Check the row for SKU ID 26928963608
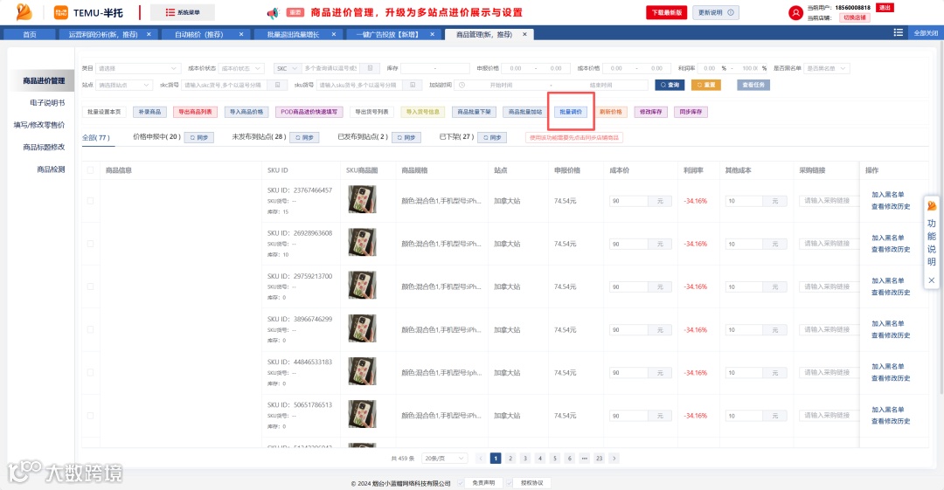944x490 pixels. pos(90,244)
